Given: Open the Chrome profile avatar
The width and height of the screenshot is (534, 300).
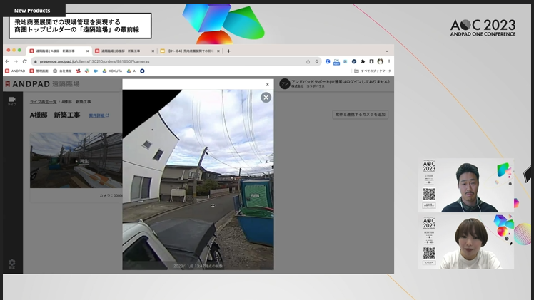Looking at the screenshot, I should (381, 61).
